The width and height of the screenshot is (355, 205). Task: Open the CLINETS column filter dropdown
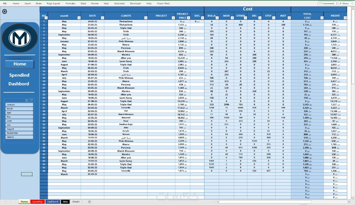point(146,18)
